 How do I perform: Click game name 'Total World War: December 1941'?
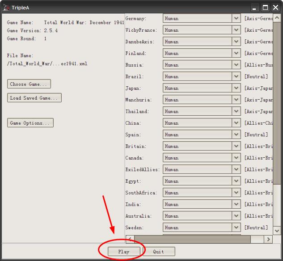click(x=84, y=22)
